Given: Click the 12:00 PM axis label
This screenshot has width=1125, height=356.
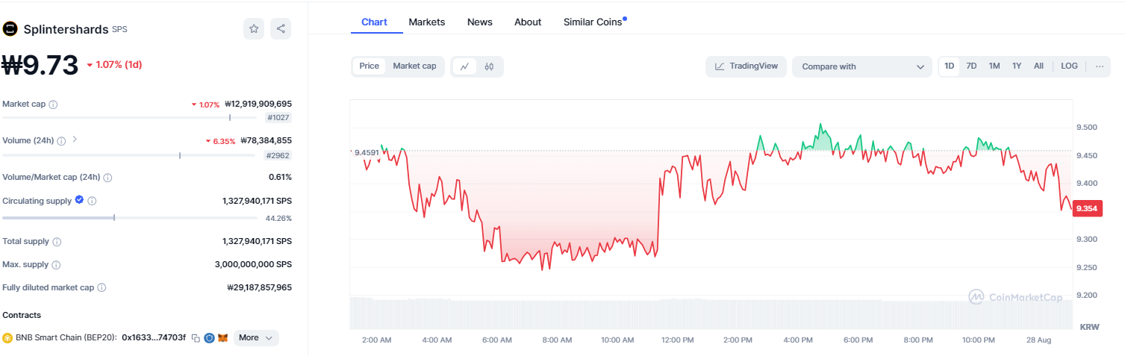Looking at the screenshot, I should click(x=677, y=340).
